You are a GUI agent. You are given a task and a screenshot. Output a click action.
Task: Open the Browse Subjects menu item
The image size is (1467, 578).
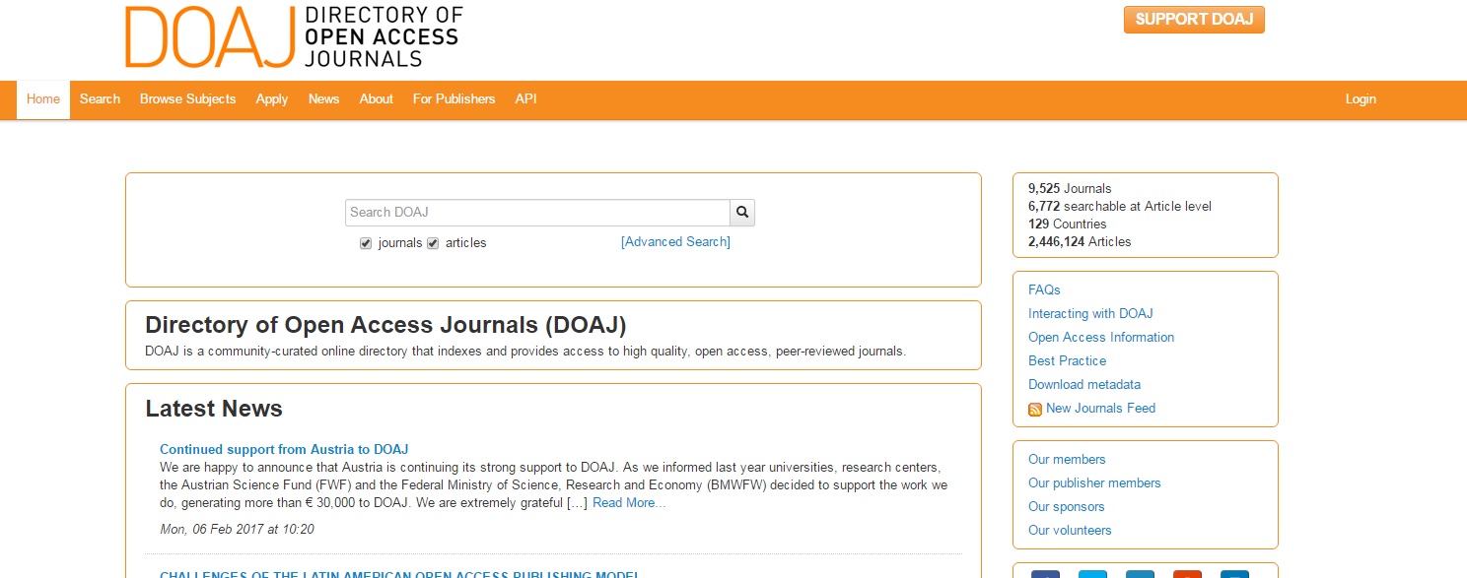point(187,99)
